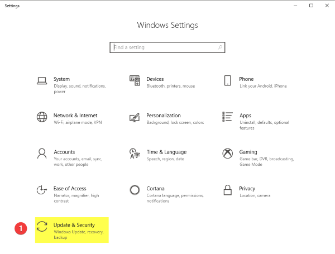Open Ease of Access heading

coord(70,189)
